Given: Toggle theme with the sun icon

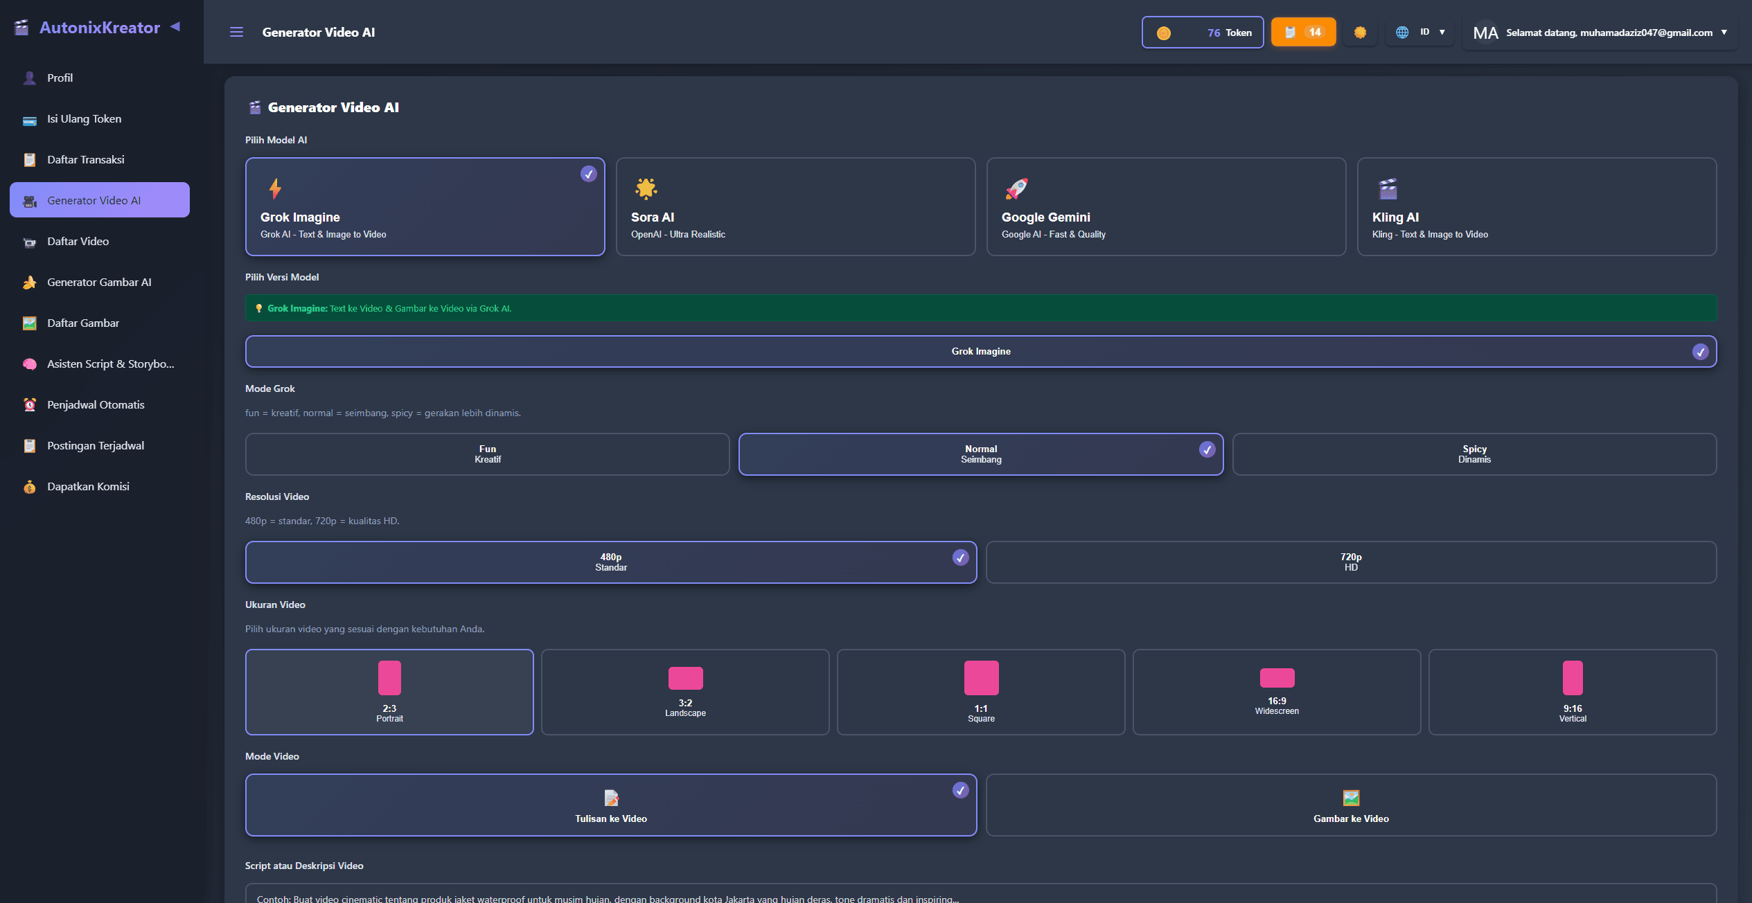Looking at the screenshot, I should [1360, 32].
